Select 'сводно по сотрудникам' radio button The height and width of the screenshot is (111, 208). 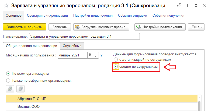point(116,67)
